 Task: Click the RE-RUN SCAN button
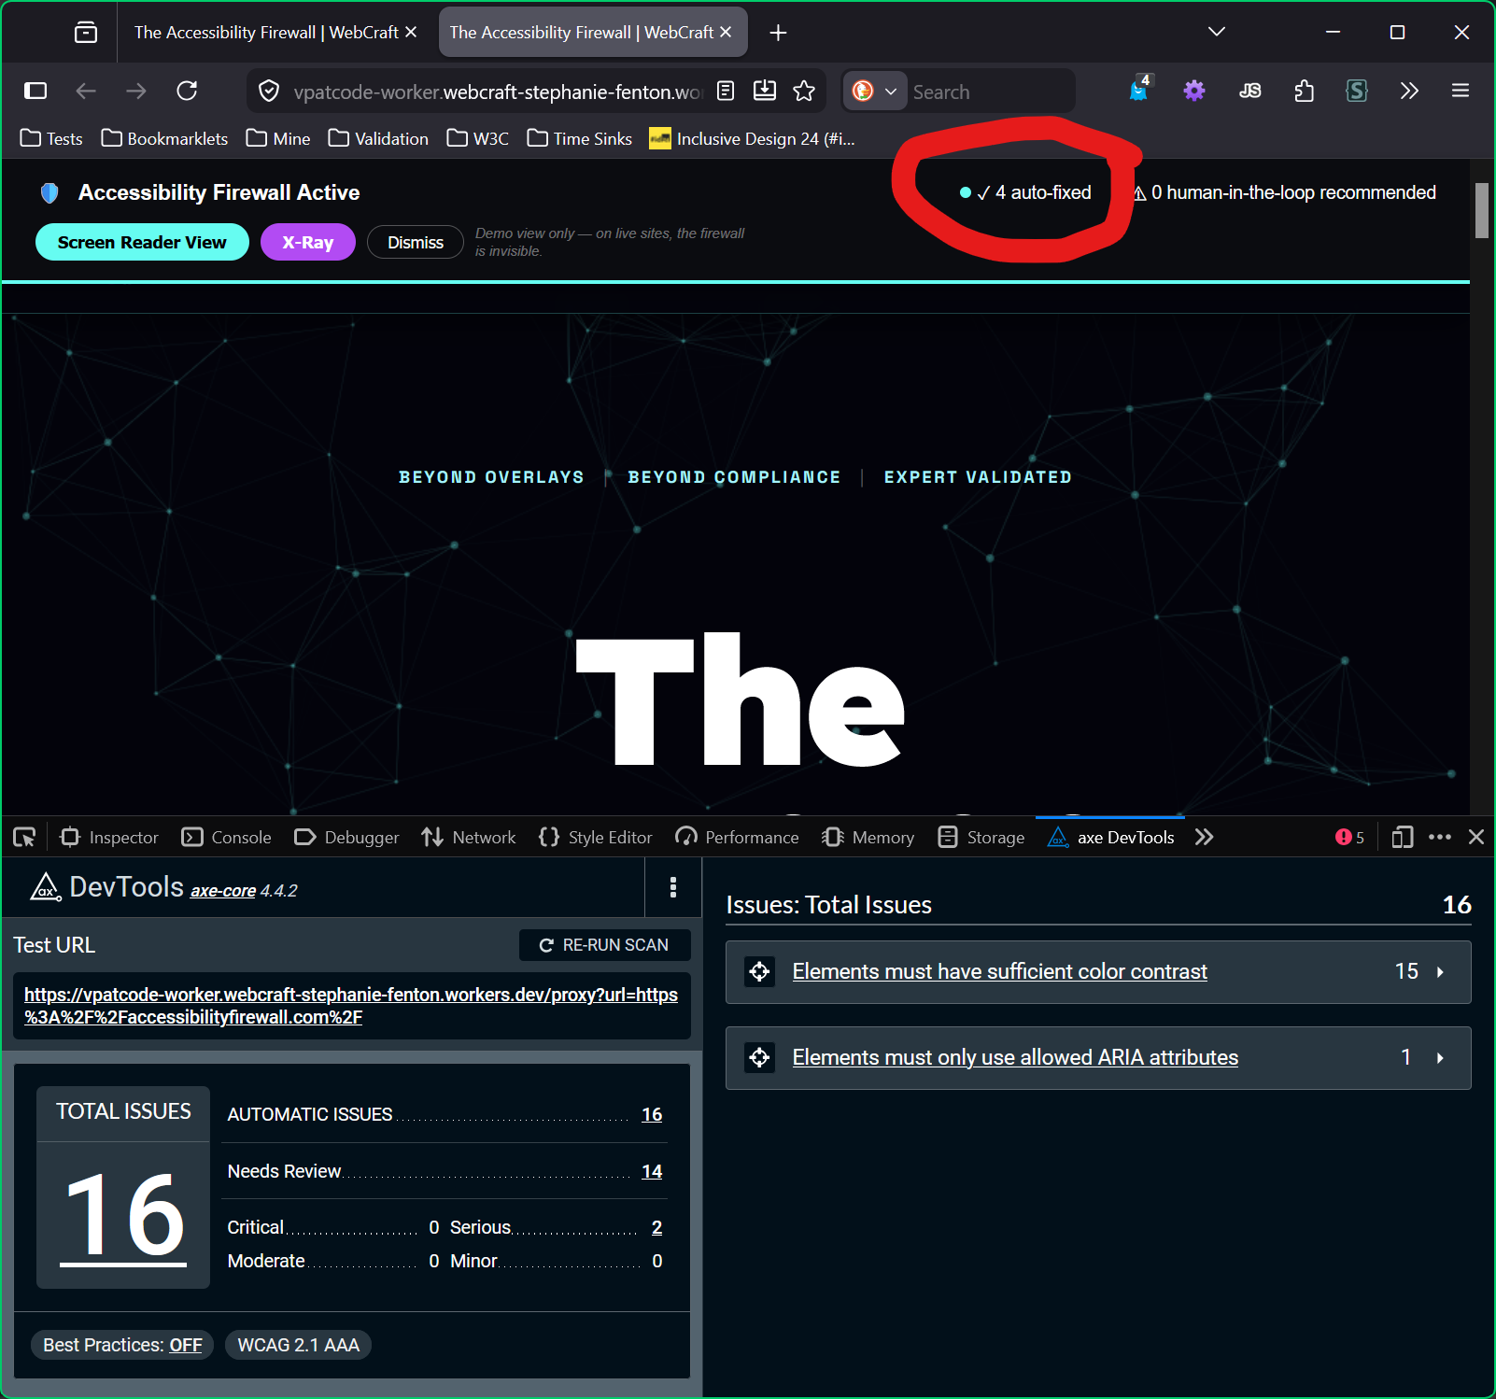pos(604,945)
